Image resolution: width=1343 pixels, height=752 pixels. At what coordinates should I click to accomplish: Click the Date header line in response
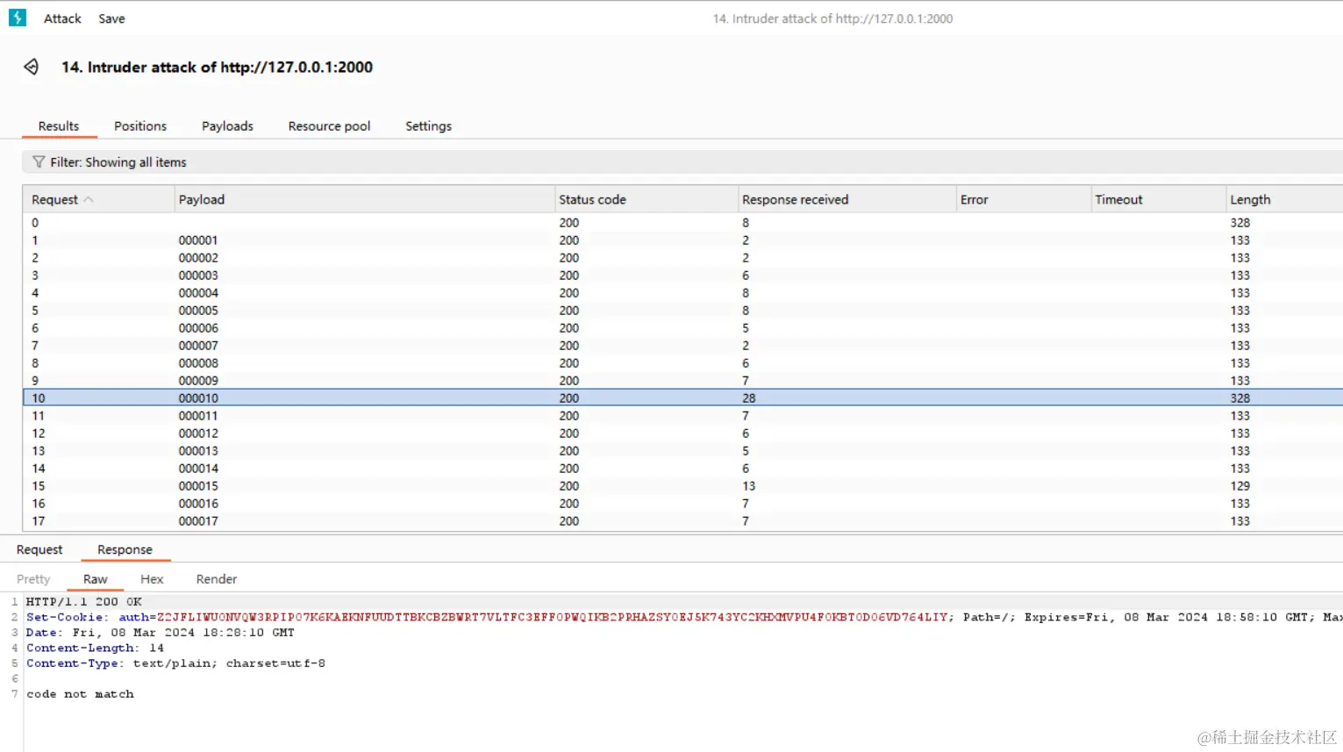point(161,633)
